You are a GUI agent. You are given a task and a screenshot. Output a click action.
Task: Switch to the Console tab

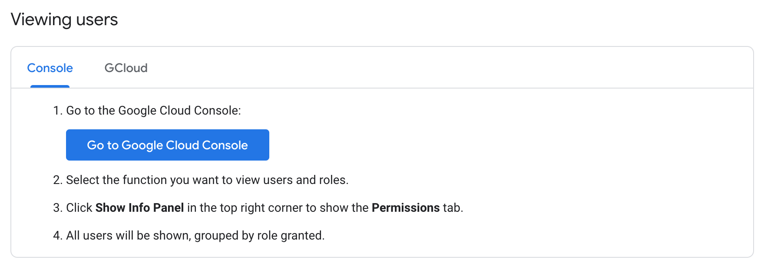click(x=50, y=68)
